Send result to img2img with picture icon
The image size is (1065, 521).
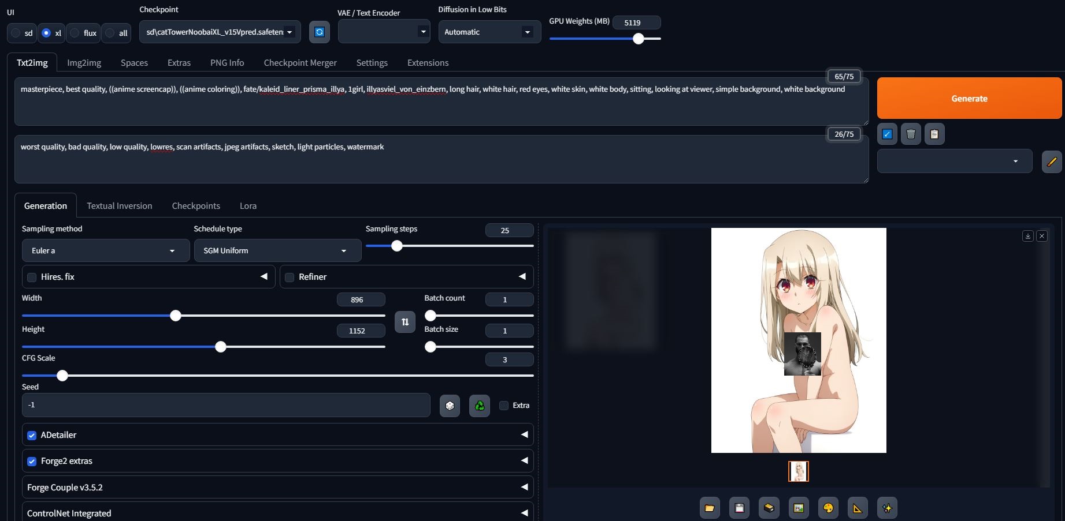click(x=799, y=508)
